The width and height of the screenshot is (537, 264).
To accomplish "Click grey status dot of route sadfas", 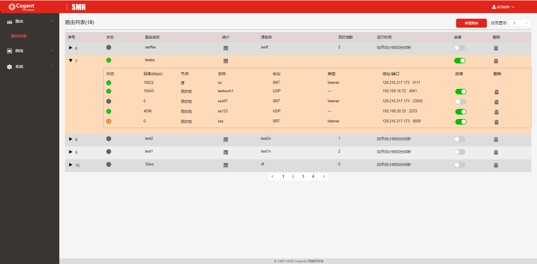I will tap(109, 47).
